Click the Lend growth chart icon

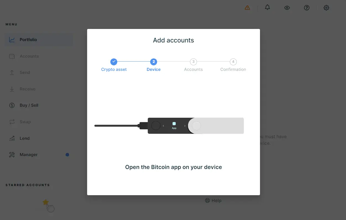[x=12, y=138]
